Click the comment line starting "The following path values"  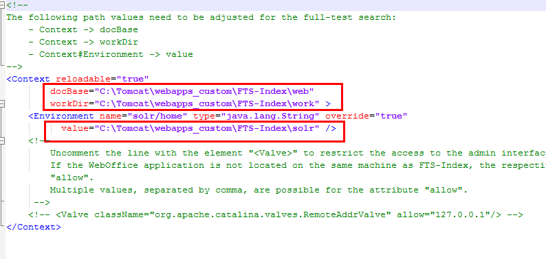coord(201,17)
